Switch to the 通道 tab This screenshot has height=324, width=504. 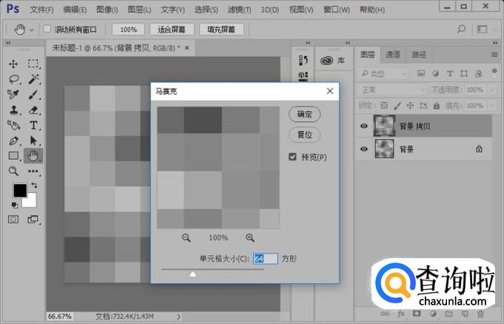coord(393,55)
